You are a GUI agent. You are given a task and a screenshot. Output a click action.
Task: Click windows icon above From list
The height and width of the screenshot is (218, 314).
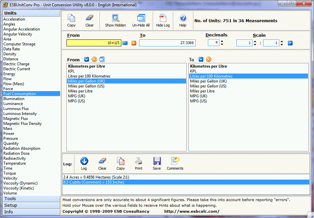click(102, 59)
